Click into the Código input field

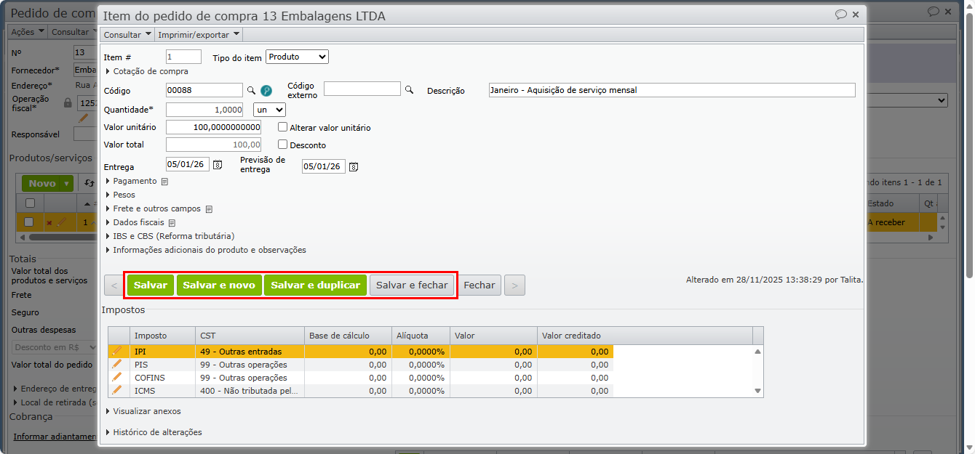click(204, 90)
